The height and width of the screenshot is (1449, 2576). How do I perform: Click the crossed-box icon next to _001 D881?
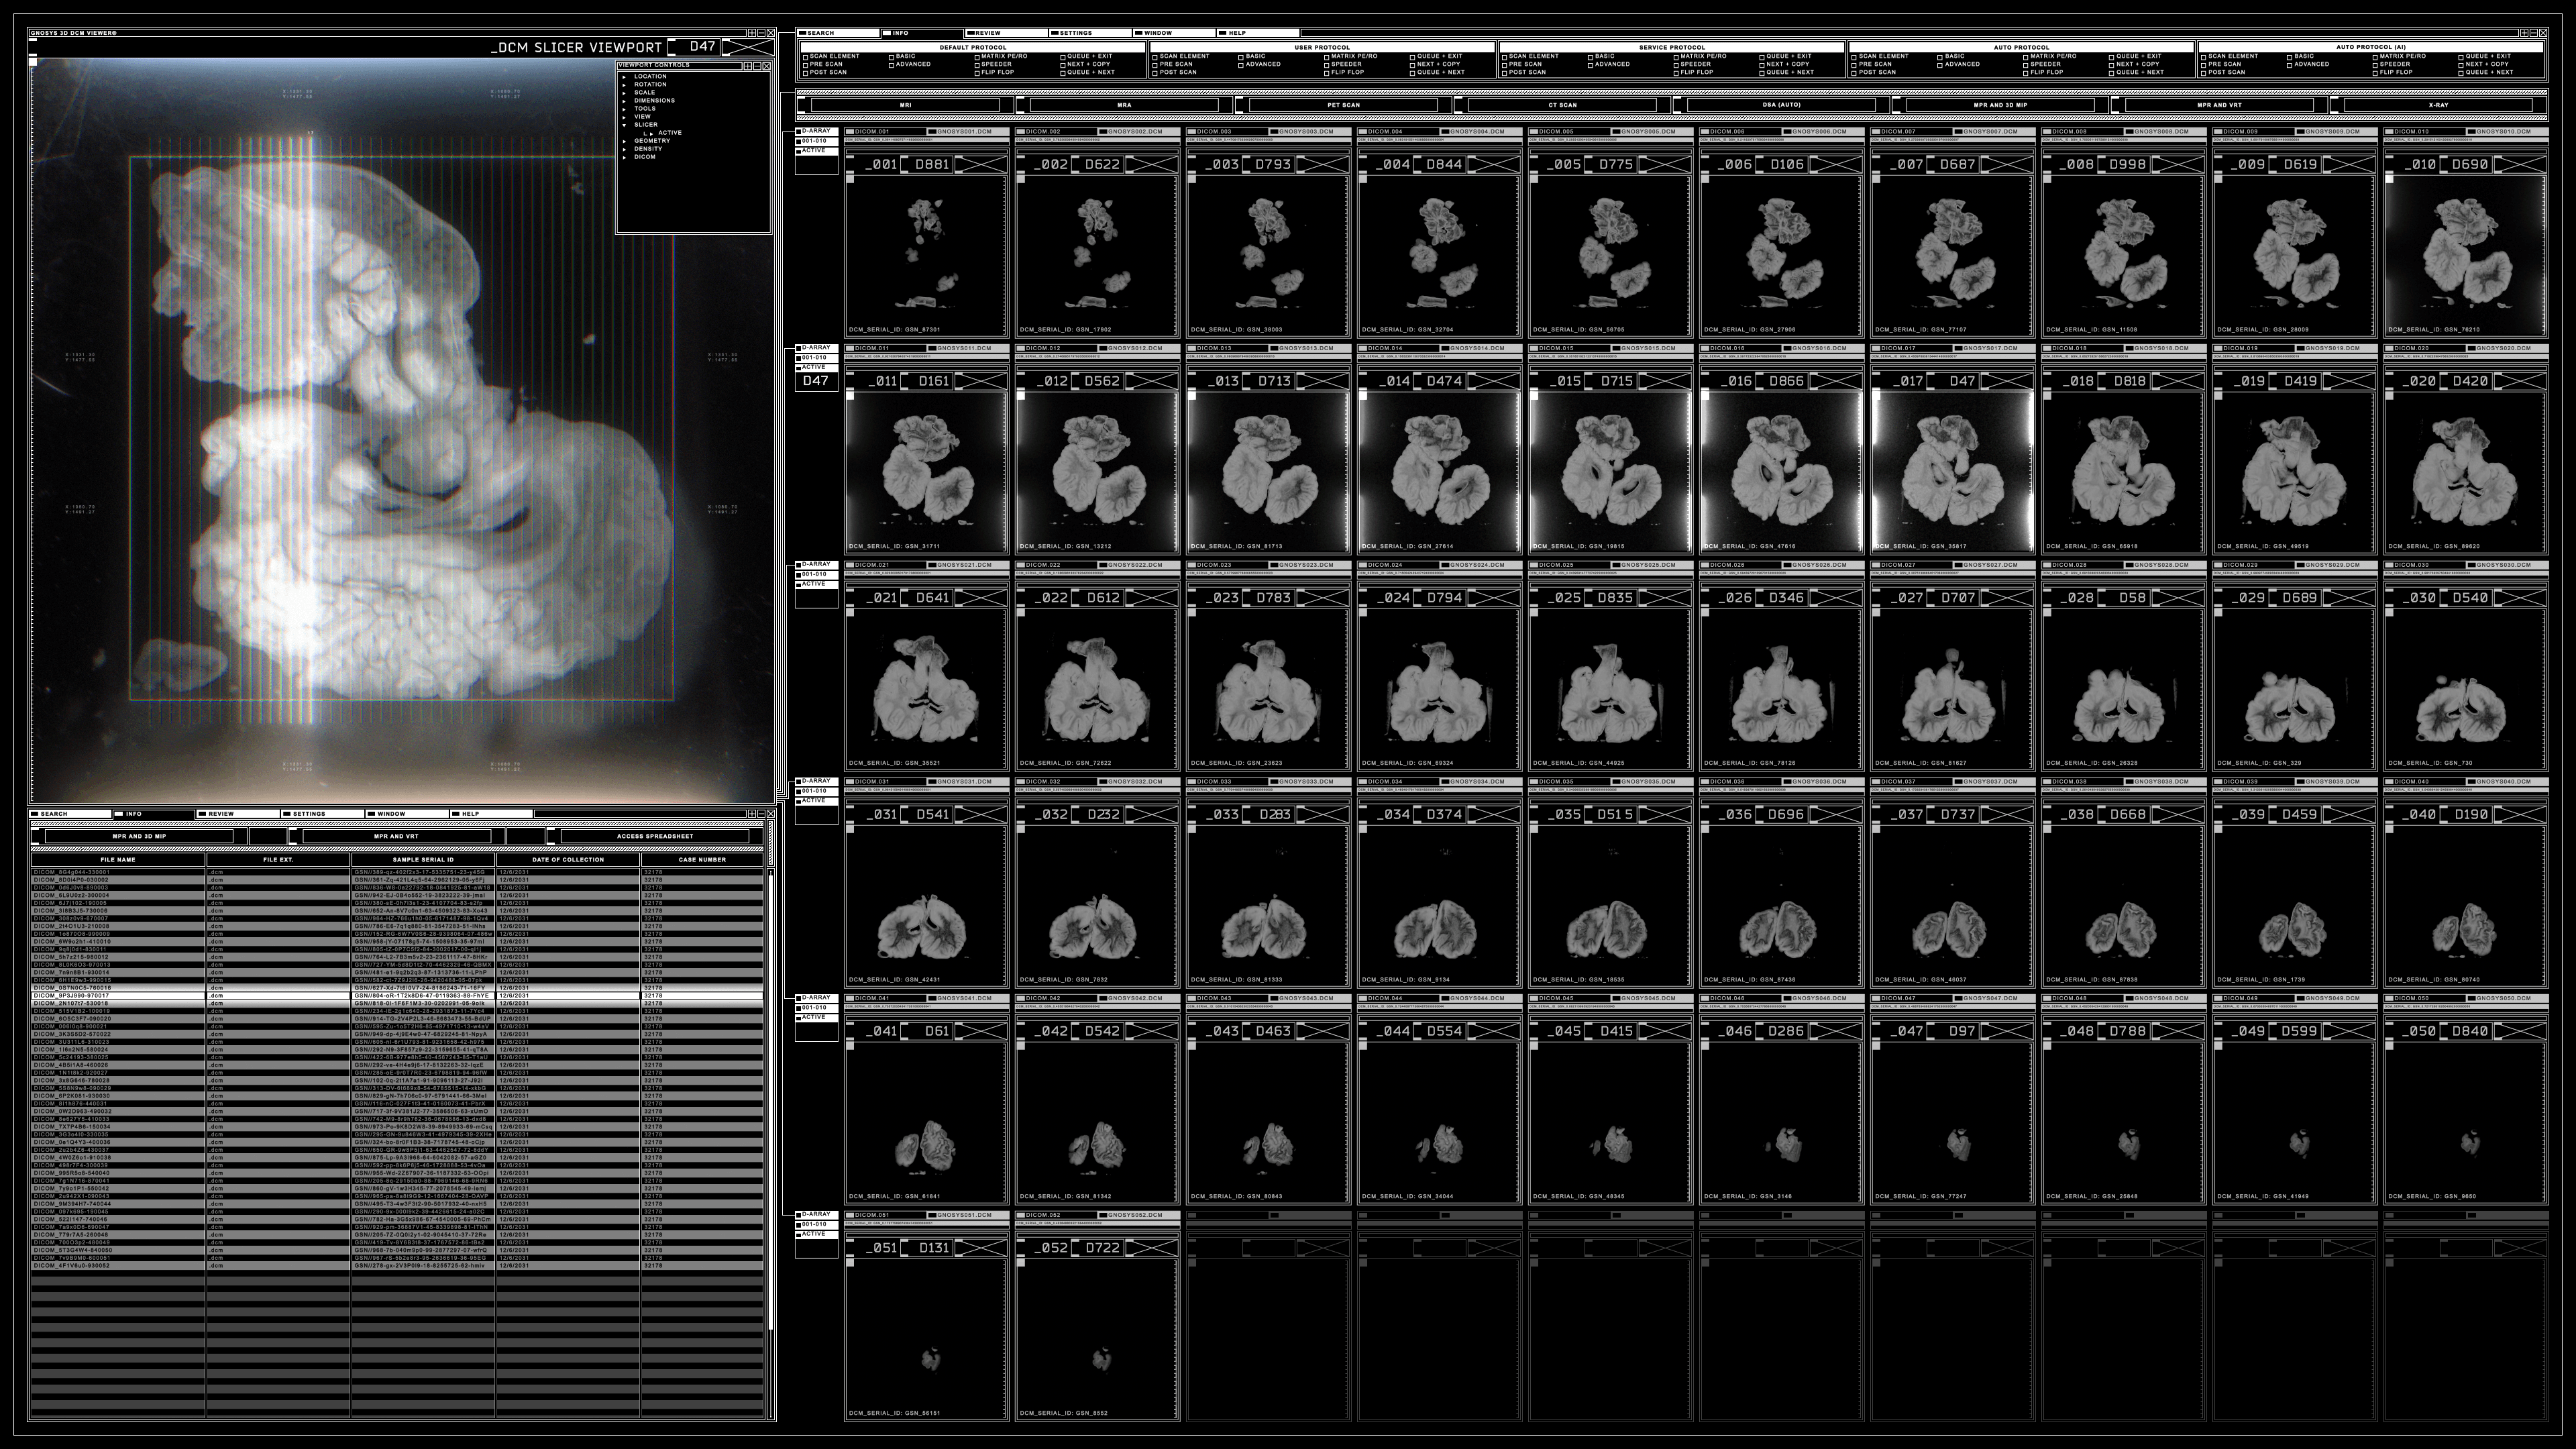point(982,164)
